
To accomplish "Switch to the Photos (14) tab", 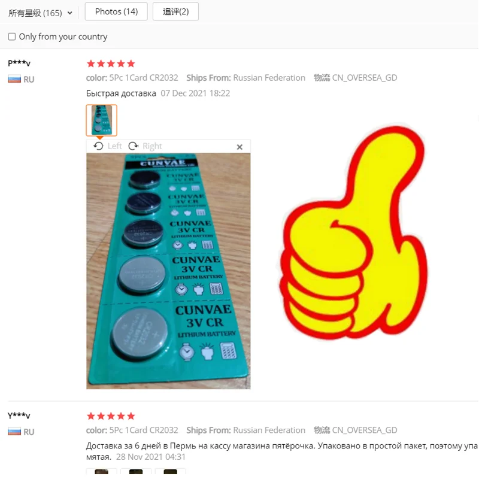I will [x=116, y=11].
